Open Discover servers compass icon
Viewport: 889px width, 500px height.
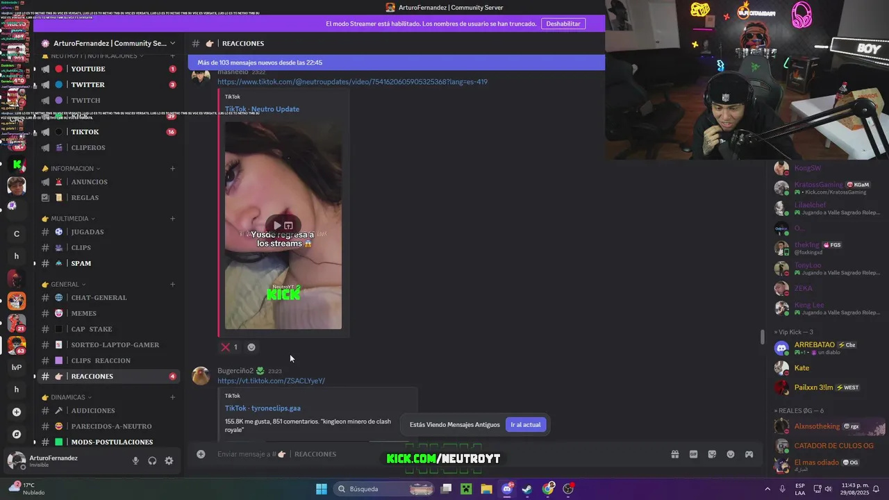(17, 434)
